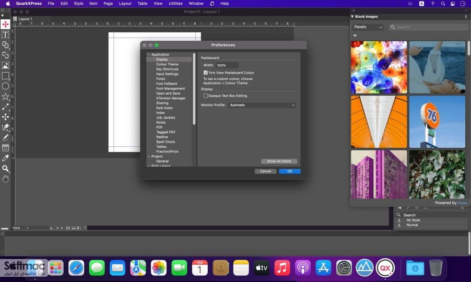This screenshot has height=282, width=471.
Task: Select XTension Manager preference item
Action: 171,98
